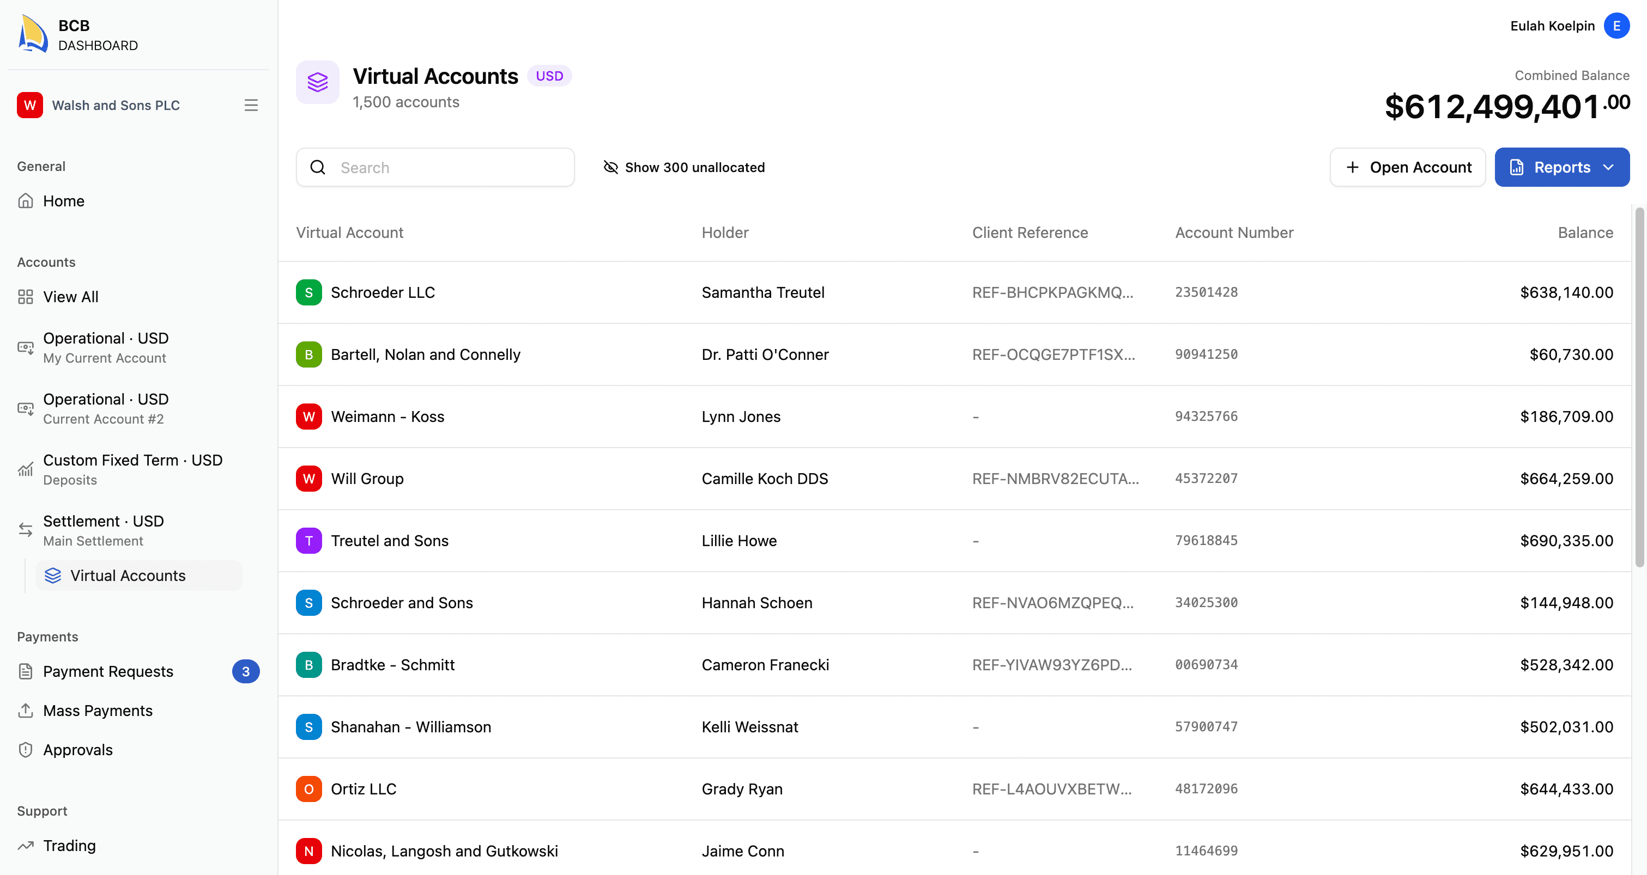Click account number 90941250
Viewport: 1647px width, 875px height.
(x=1206, y=354)
